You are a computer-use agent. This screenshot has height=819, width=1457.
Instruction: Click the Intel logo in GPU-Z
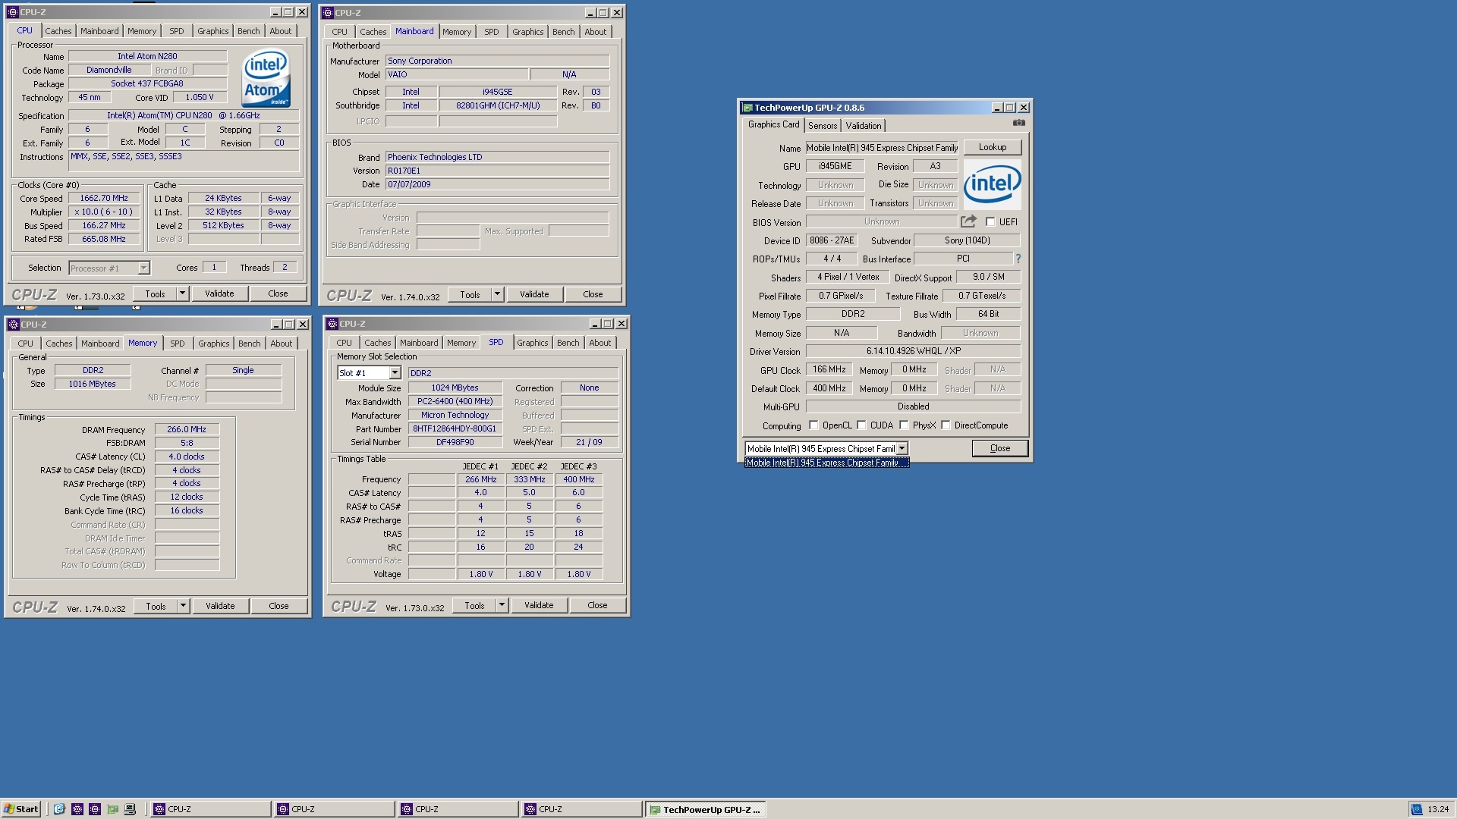tap(992, 184)
